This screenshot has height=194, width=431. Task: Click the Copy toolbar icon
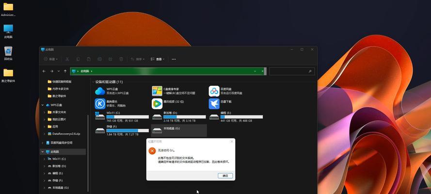coord(78,59)
